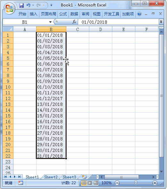Switch to Page Break Preview button
168x189 pixels.
(96, 183)
